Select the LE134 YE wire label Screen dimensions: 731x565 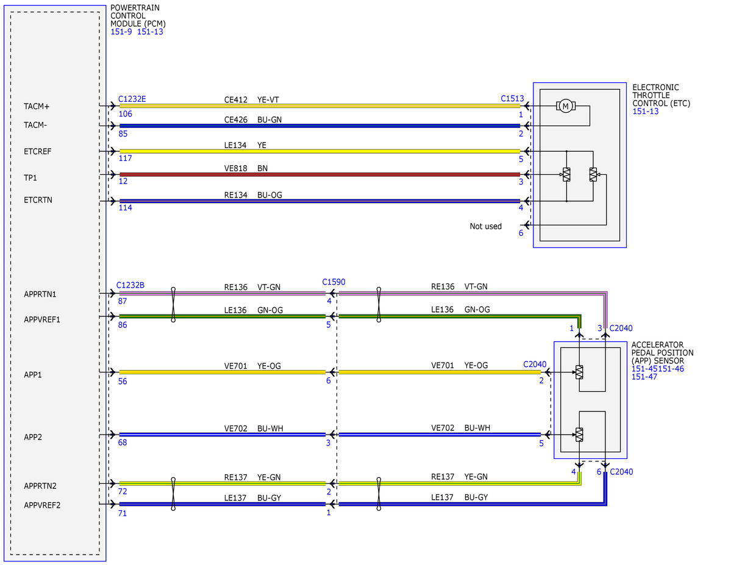[x=245, y=146]
